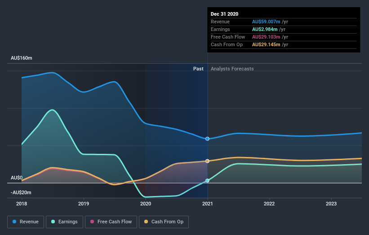The width and height of the screenshot is (369, 235).
Task: Click the Earnings row label in tooltip
Action: (220, 29)
